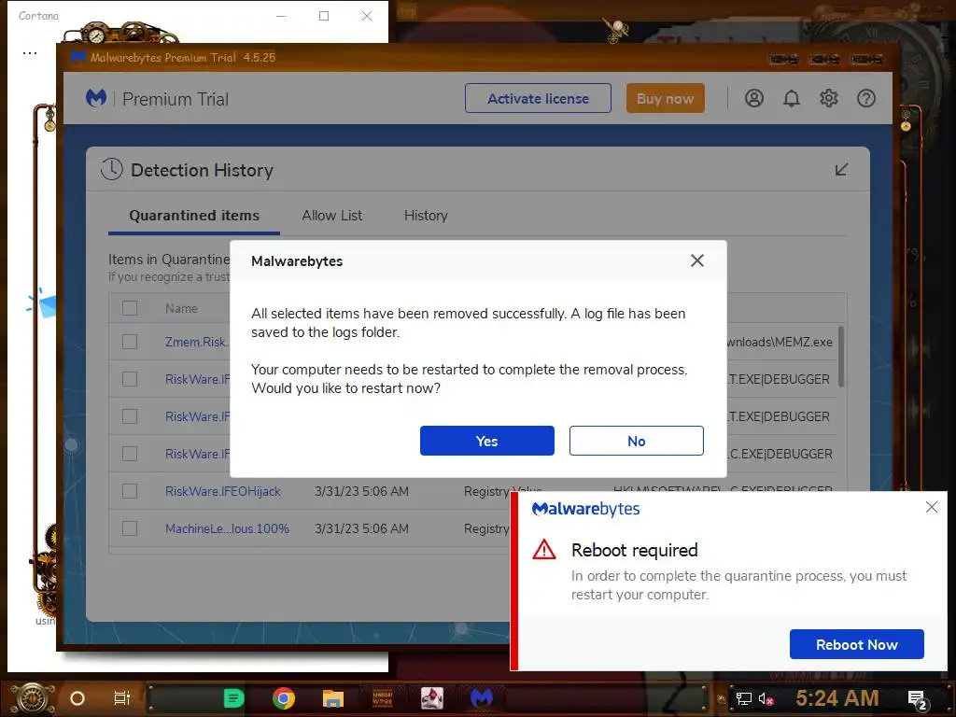Screen dimensions: 956x717
Task: Open the notifications bell icon
Action: click(x=792, y=98)
